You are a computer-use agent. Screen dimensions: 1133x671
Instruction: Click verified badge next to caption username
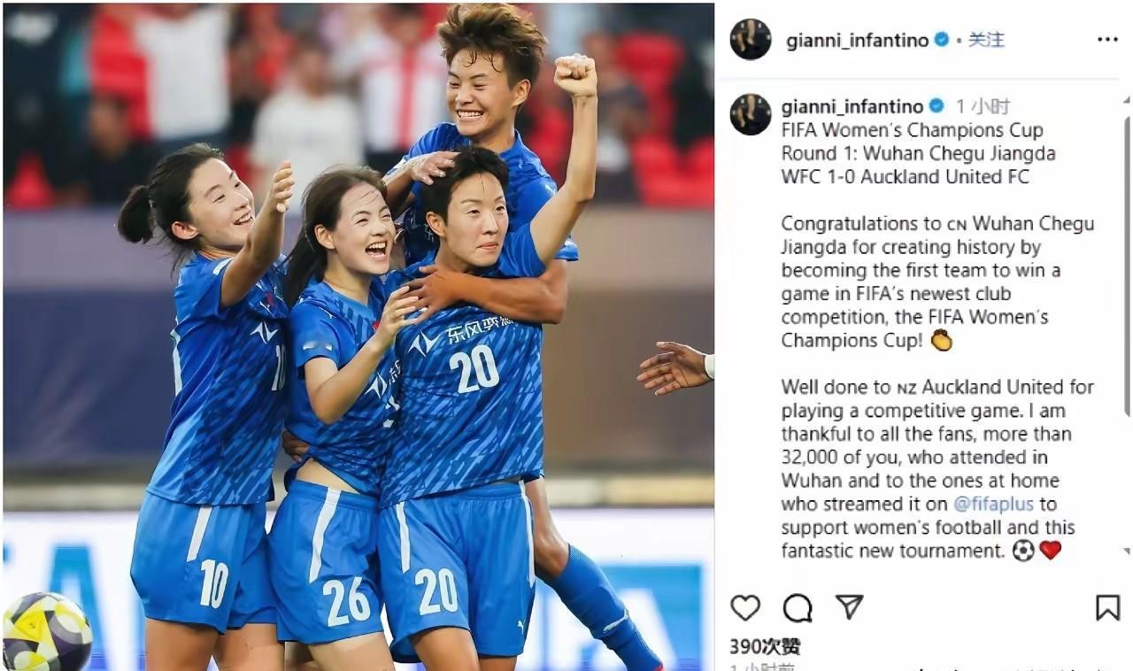[x=936, y=106]
